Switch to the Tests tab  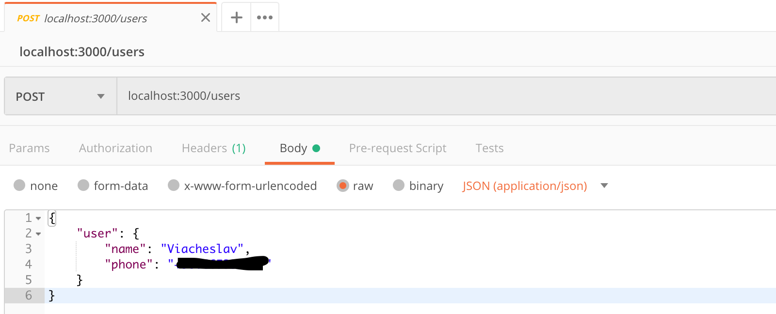pyautogui.click(x=489, y=148)
